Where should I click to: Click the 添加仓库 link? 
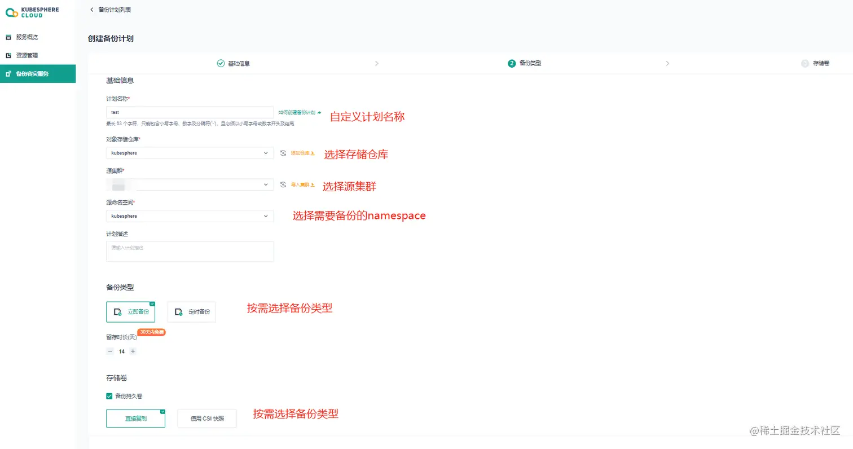coord(300,153)
